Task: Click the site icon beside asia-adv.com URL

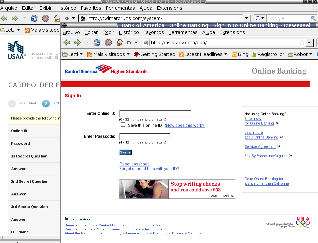Action: point(145,43)
